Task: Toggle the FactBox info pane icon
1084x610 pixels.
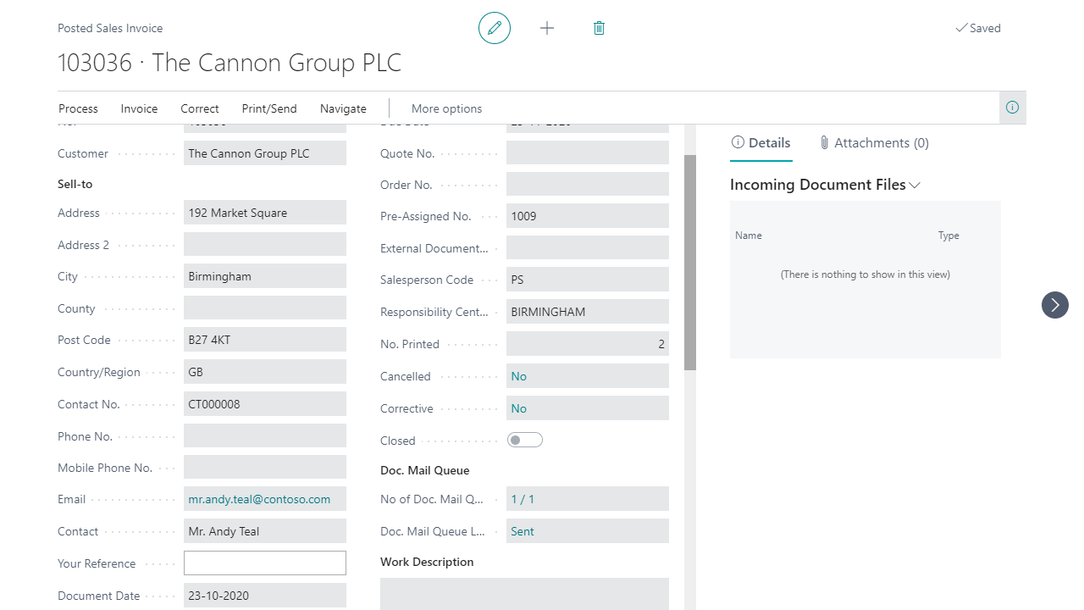Action: (x=1012, y=108)
